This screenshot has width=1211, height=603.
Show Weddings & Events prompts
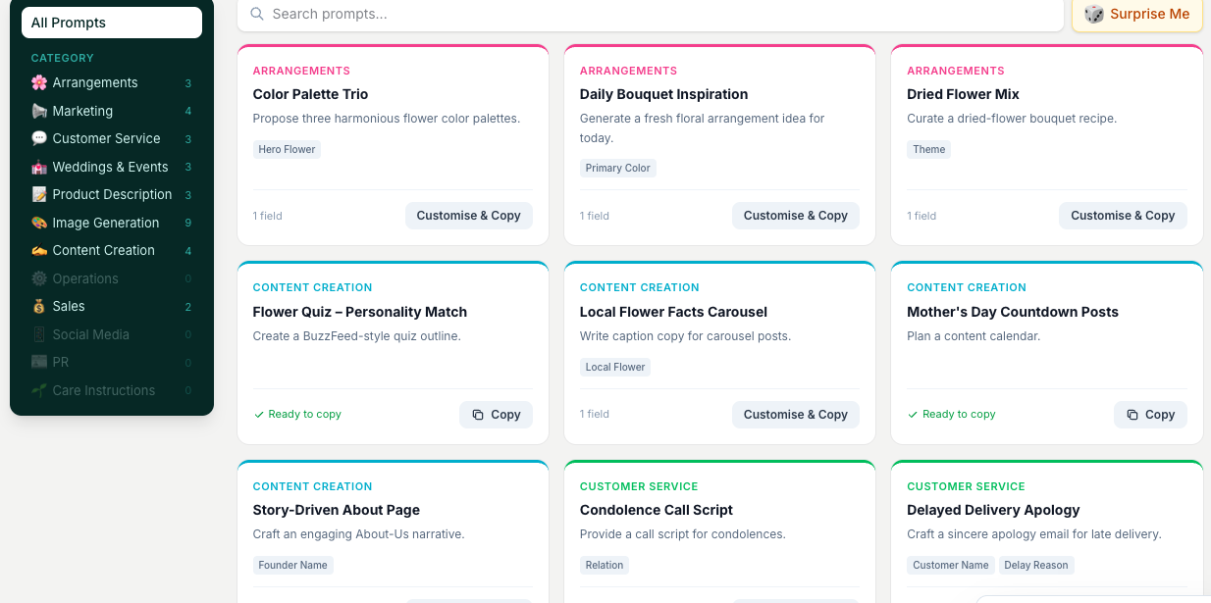112,167
